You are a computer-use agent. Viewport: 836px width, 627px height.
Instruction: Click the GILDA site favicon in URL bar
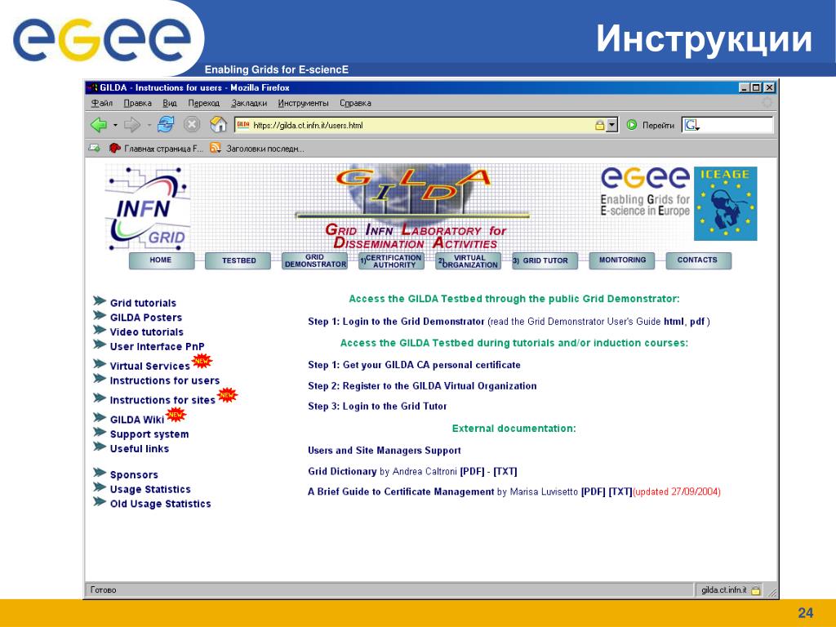(243, 125)
